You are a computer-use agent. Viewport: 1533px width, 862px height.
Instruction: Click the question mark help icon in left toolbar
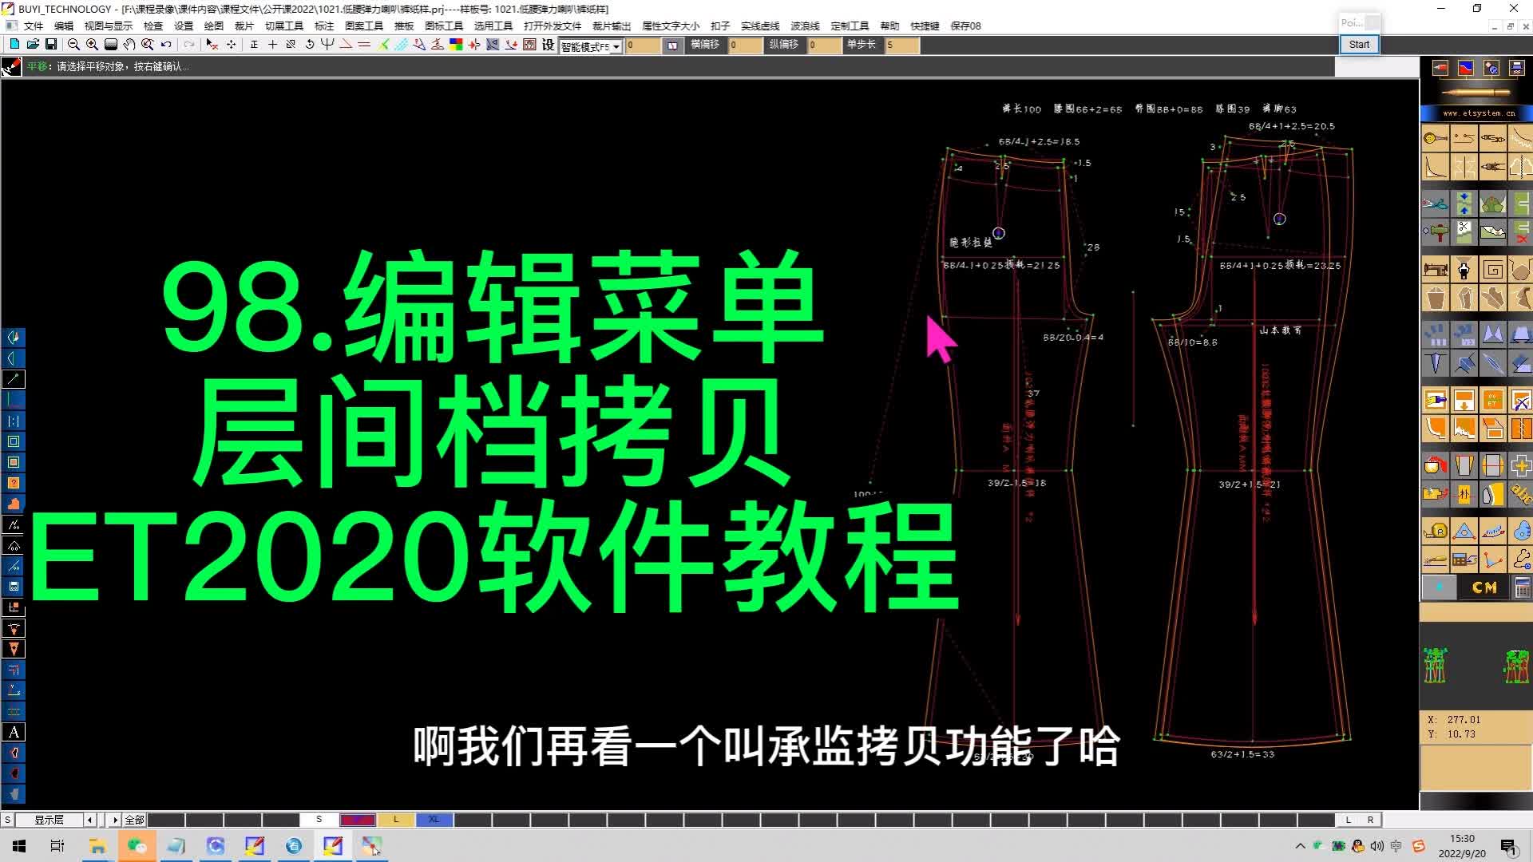coord(14,483)
